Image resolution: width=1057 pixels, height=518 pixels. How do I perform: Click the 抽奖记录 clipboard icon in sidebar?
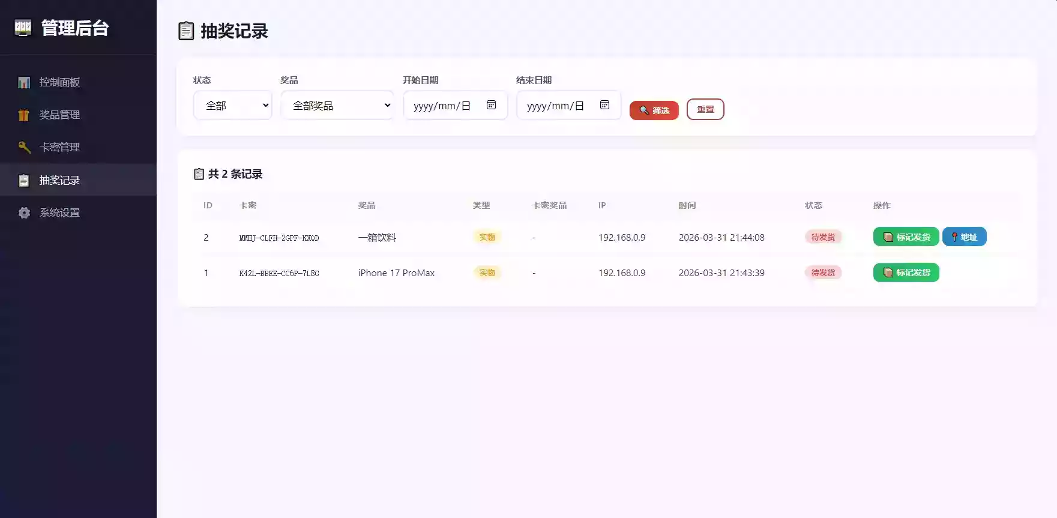[x=24, y=180]
